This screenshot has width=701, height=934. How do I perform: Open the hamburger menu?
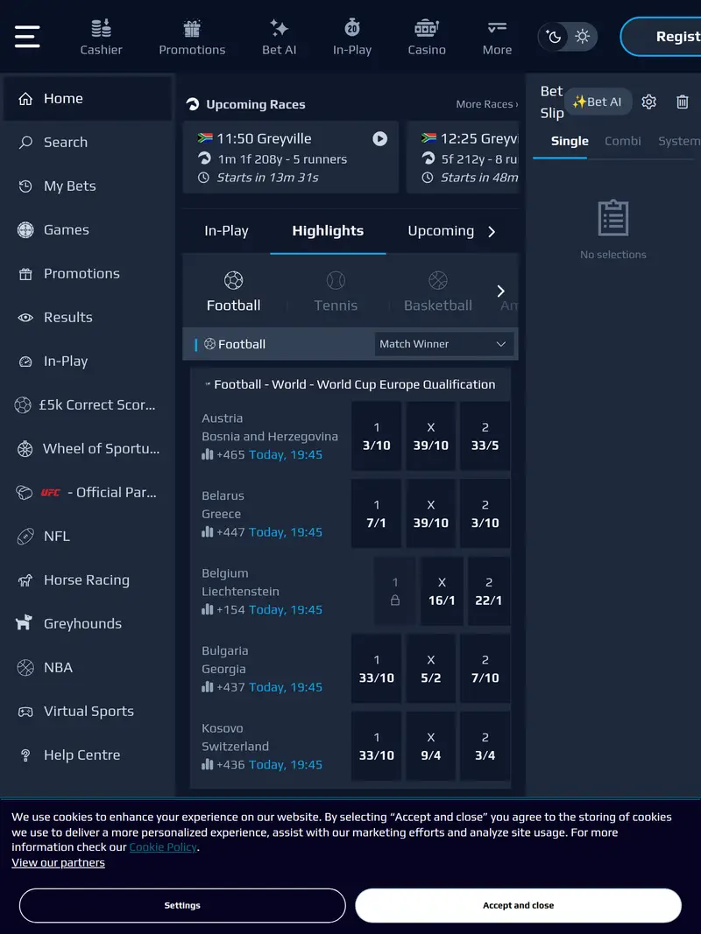pyautogui.click(x=26, y=37)
